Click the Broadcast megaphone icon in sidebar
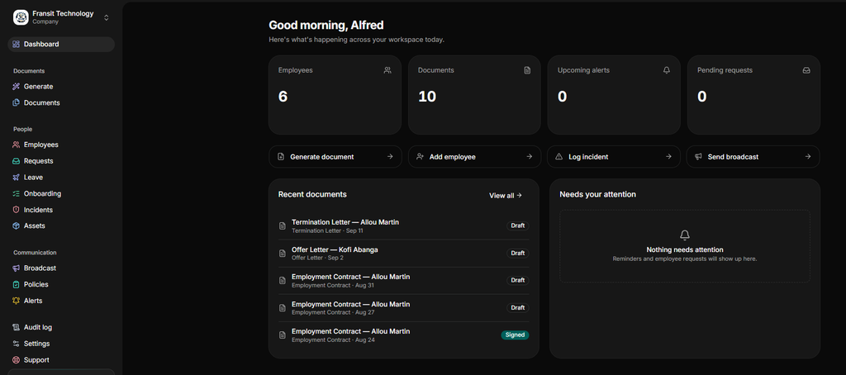 tap(17, 268)
